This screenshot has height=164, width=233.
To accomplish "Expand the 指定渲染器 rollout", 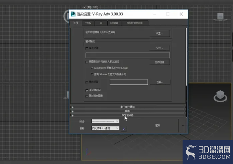I will point(127,115).
